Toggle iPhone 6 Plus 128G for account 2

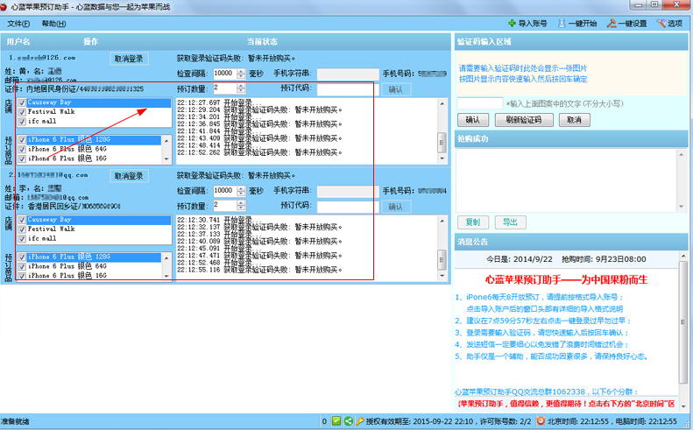tap(22, 257)
